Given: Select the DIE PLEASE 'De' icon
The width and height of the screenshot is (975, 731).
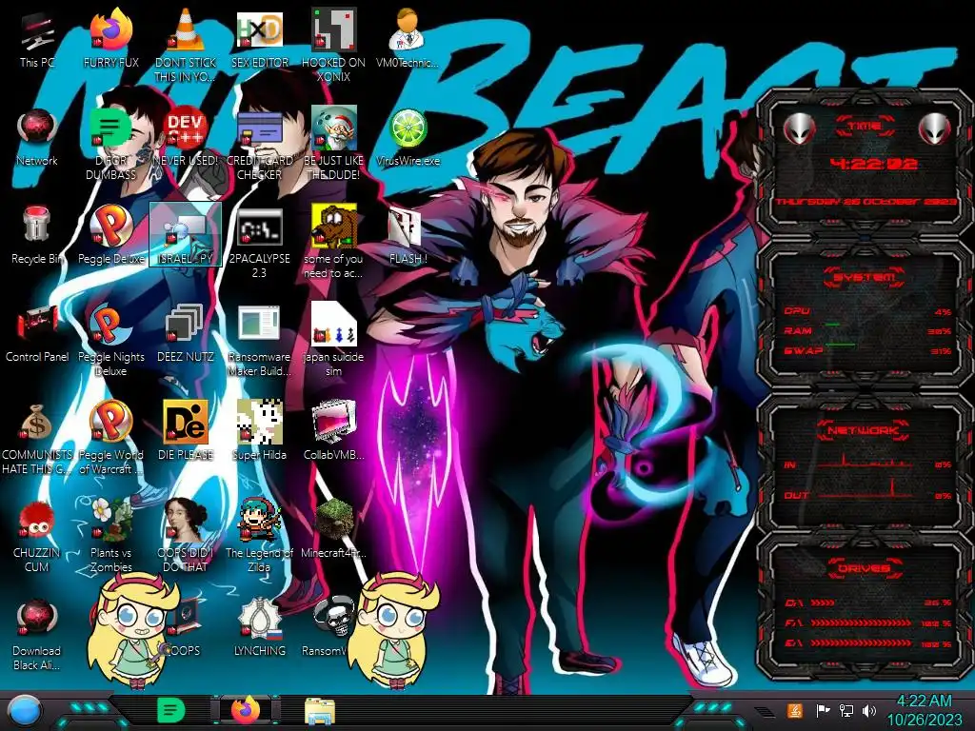Looking at the screenshot, I should click(186, 431).
